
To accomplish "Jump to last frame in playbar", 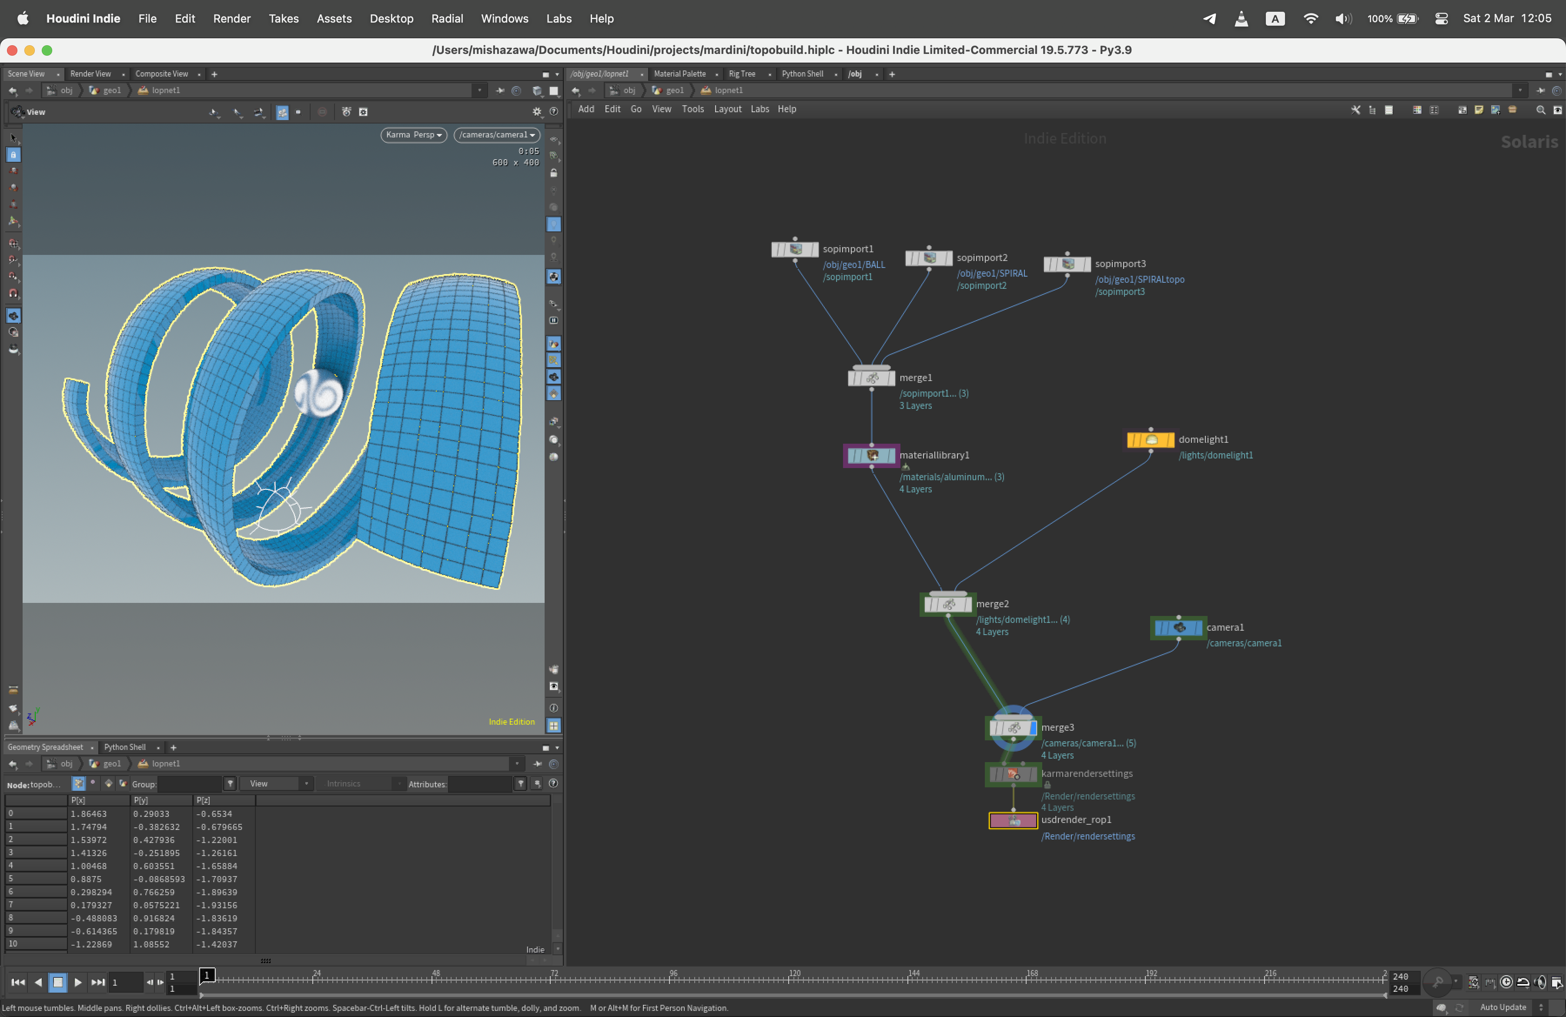I will point(98,982).
